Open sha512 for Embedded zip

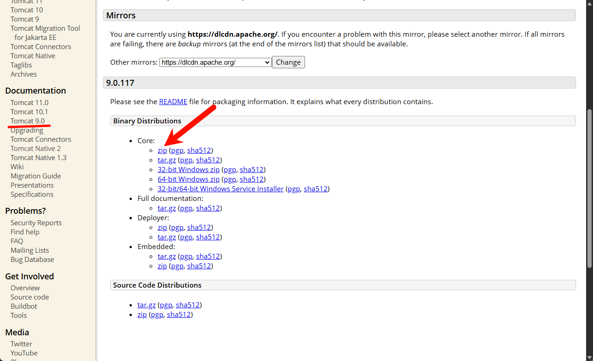click(199, 266)
